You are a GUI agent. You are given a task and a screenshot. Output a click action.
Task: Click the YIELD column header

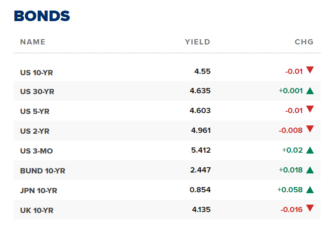pyautogui.click(x=198, y=42)
